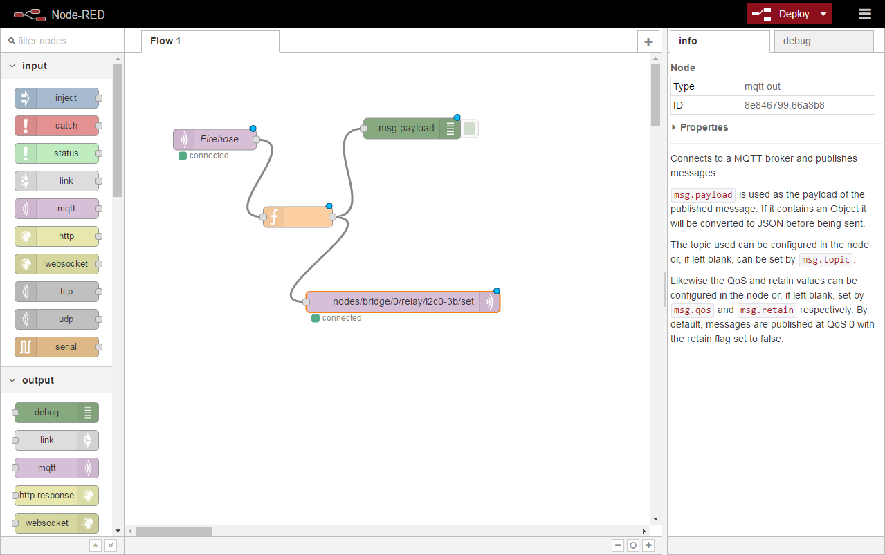Select the input websocket node in palette

click(57, 264)
